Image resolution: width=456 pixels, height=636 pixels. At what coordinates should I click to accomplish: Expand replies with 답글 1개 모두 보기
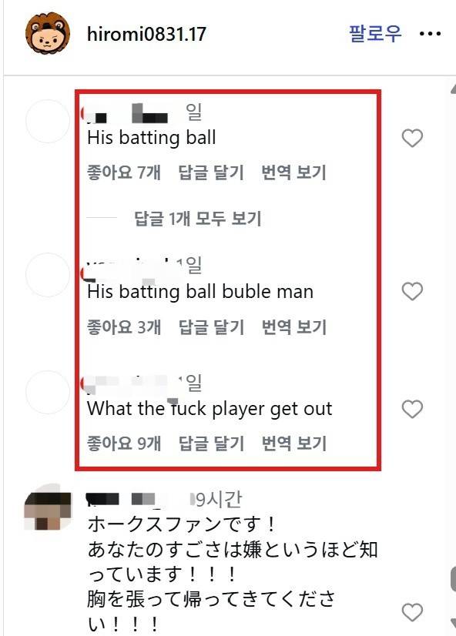197,218
